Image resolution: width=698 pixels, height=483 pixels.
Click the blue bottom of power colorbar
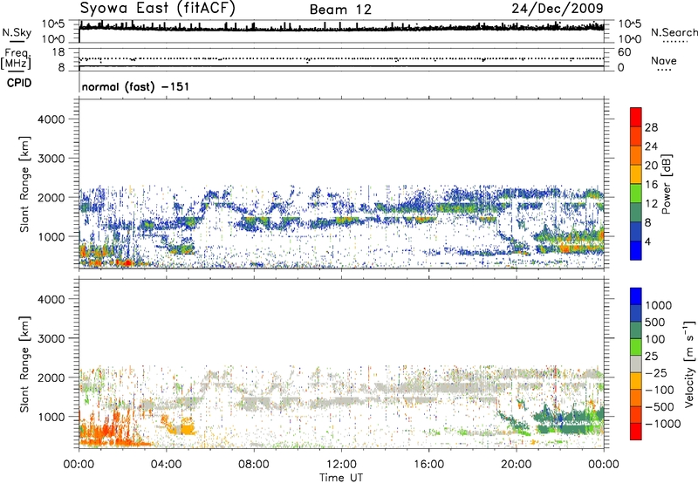click(636, 250)
